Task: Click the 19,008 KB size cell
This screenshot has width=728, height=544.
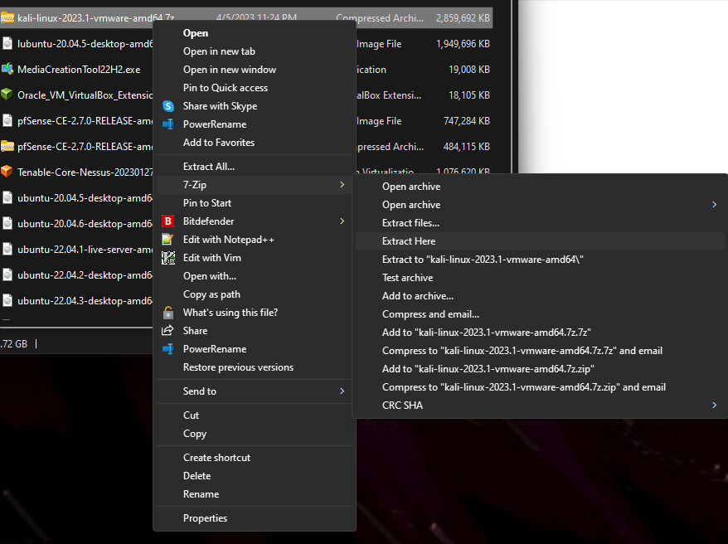Action: click(x=469, y=69)
